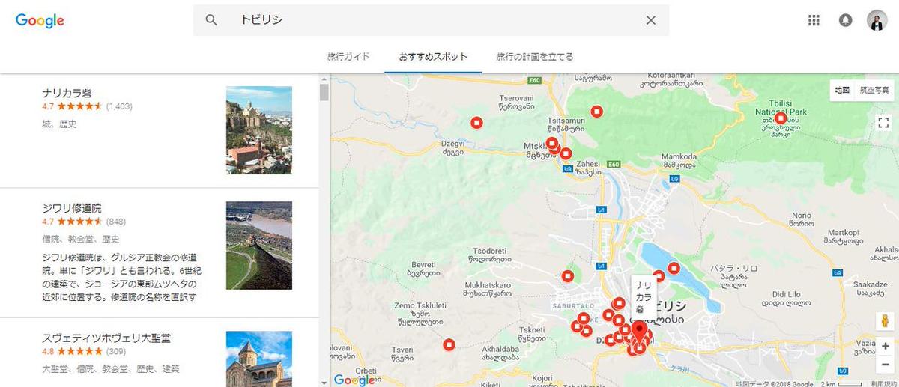Click the list scrollbar handle
Viewport: 899px width, 387px height.
pyautogui.click(x=324, y=92)
